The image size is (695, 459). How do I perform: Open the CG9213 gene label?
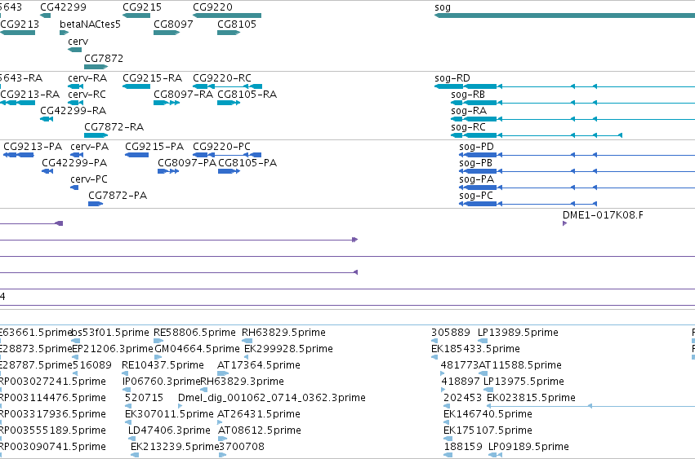[x=20, y=24]
